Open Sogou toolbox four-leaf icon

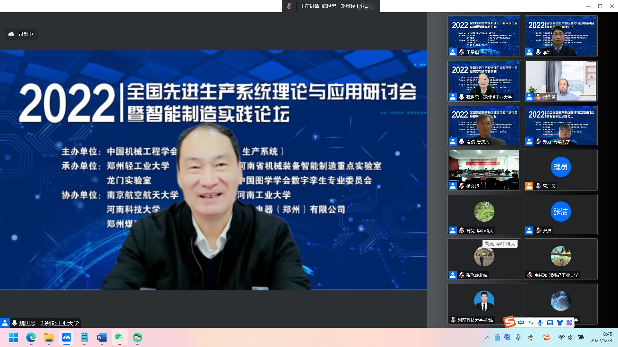[x=569, y=323]
